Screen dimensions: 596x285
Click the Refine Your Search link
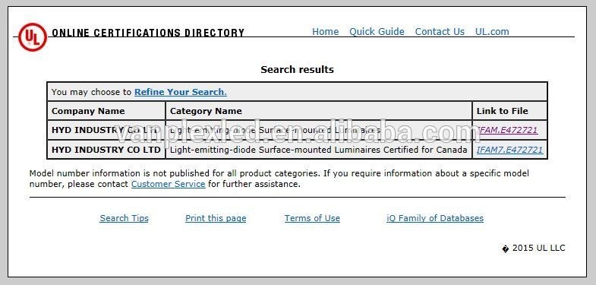pyautogui.click(x=181, y=92)
